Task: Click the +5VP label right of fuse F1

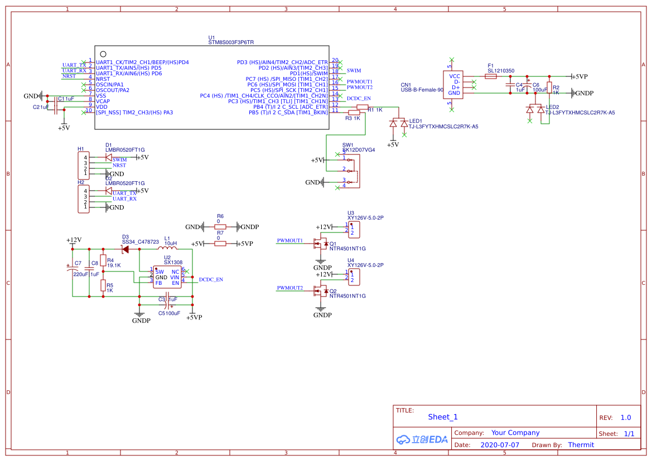Action: 580,76
